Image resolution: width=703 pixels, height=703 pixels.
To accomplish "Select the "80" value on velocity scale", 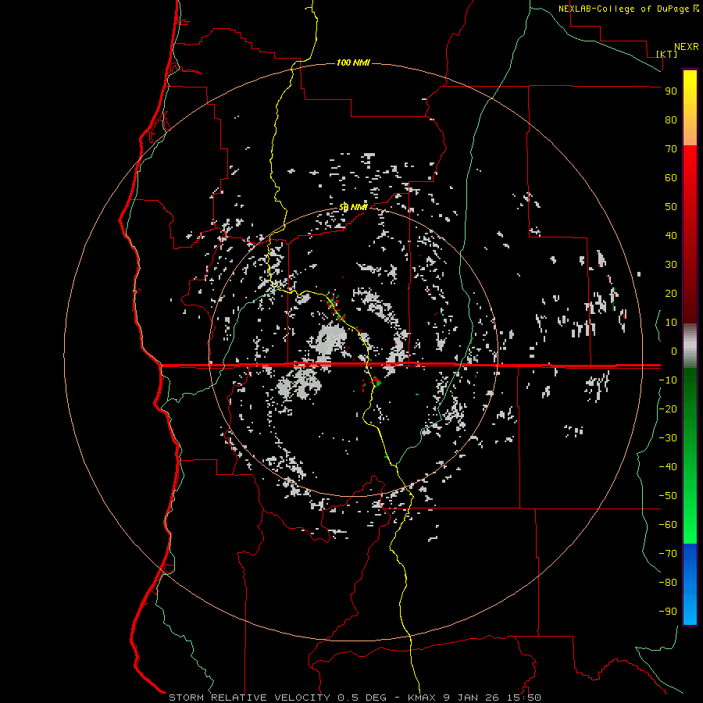I will click(x=671, y=120).
